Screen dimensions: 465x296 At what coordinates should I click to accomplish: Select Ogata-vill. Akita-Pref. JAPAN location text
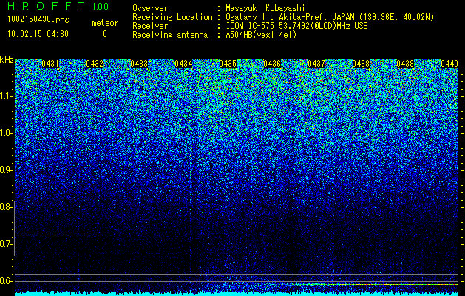(x=330, y=17)
